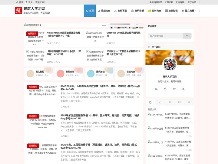Screen dimensions: 218x164
Task: Open the 图文教程 category card
Action: point(38,73)
